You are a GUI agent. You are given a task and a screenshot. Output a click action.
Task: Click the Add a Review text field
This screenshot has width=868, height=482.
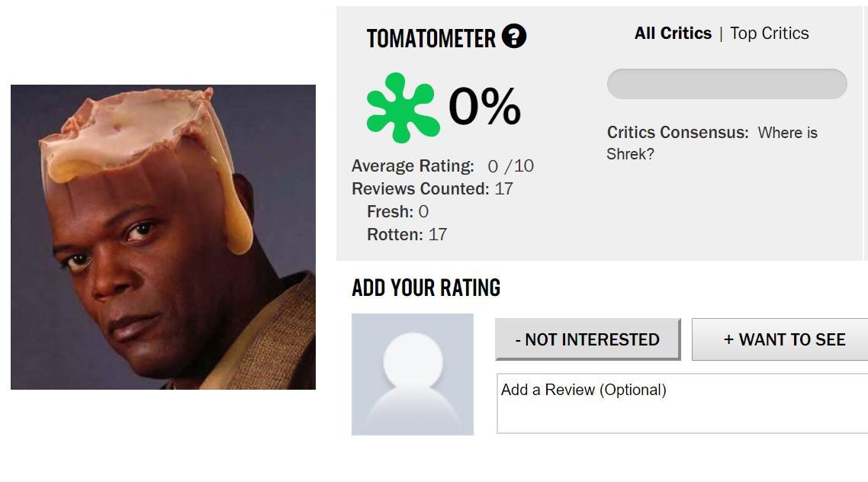tap(682, 403)
